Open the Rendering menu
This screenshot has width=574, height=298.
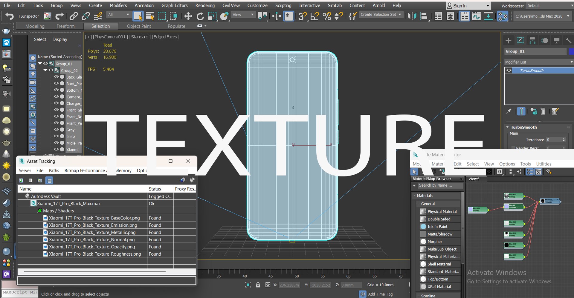point(205,5)
